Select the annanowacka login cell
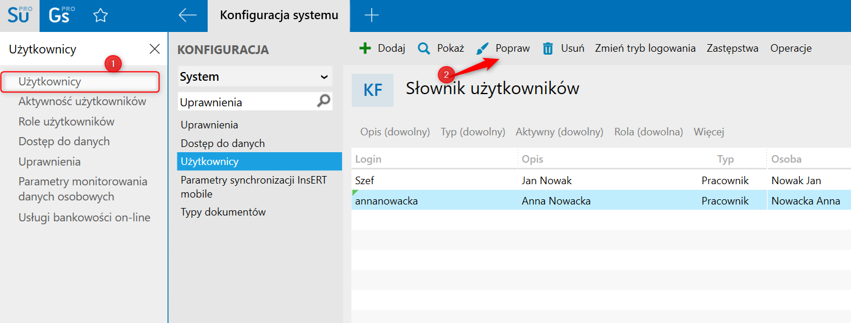The image size is (851, 323). pos(386,201)
